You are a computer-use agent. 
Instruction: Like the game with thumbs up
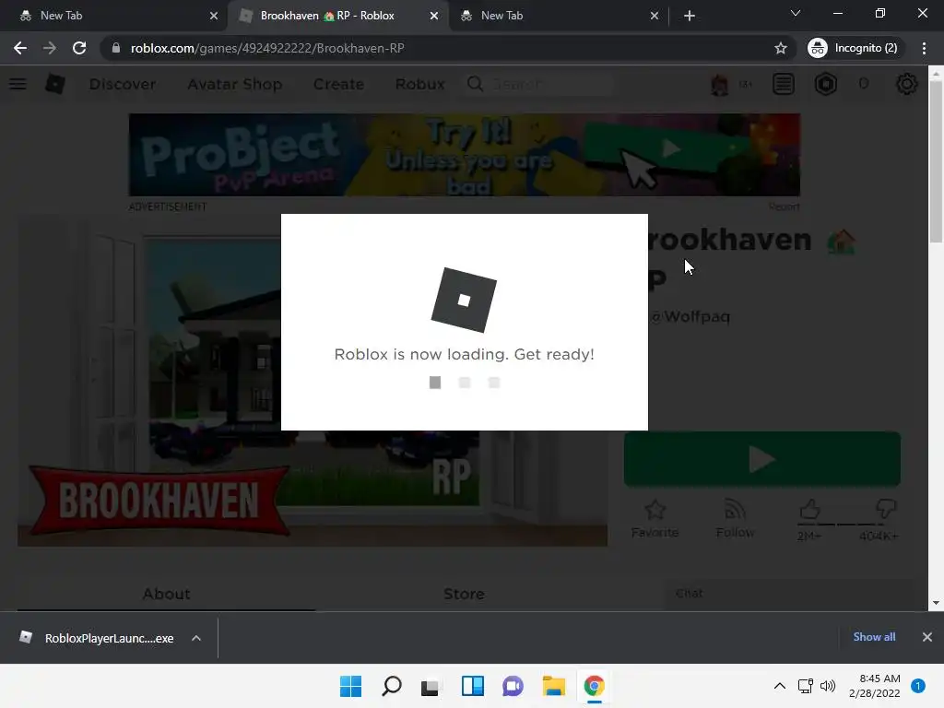click(809, 511)
